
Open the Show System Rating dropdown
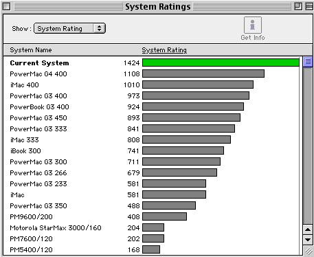point(69,28)
